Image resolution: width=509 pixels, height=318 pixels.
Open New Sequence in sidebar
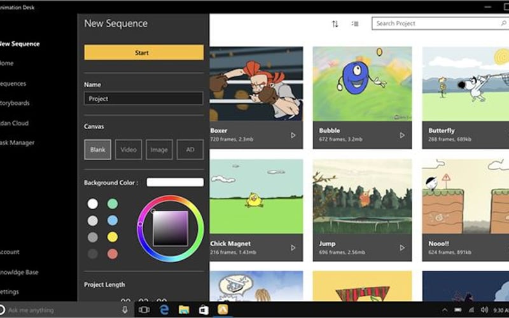tap(20, 44)
